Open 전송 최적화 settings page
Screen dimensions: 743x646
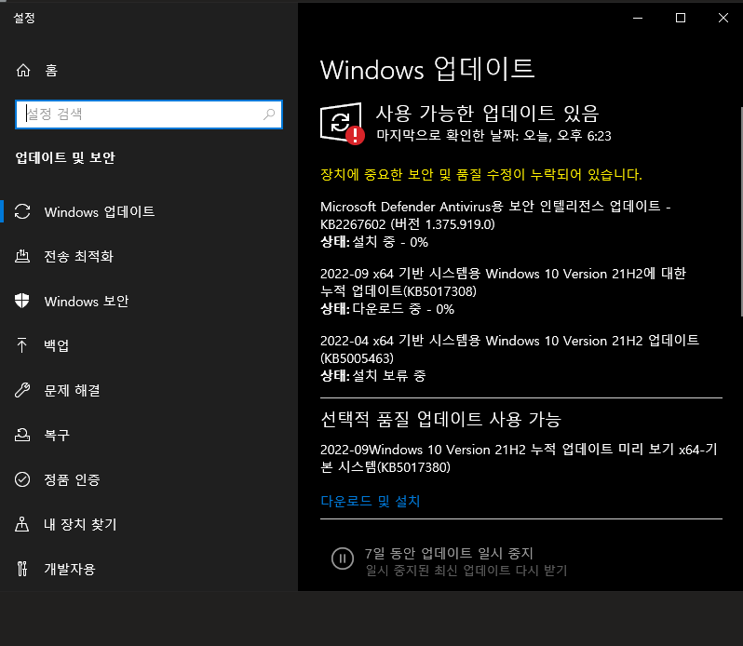pos(149,257)
